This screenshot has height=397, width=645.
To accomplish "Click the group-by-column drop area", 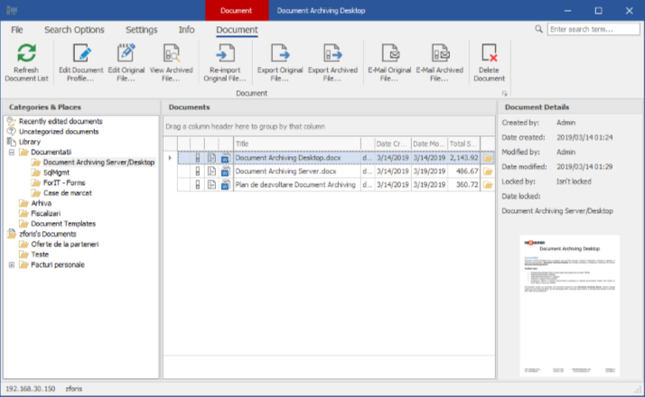I will point(329,126).
